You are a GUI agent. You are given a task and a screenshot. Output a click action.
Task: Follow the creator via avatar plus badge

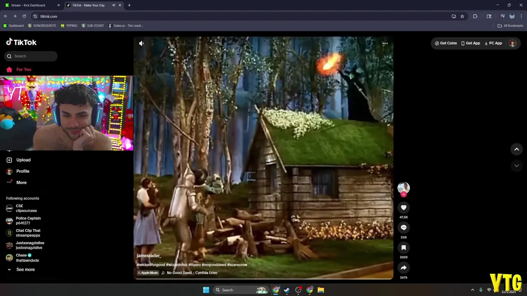click(x=403, y=194)
